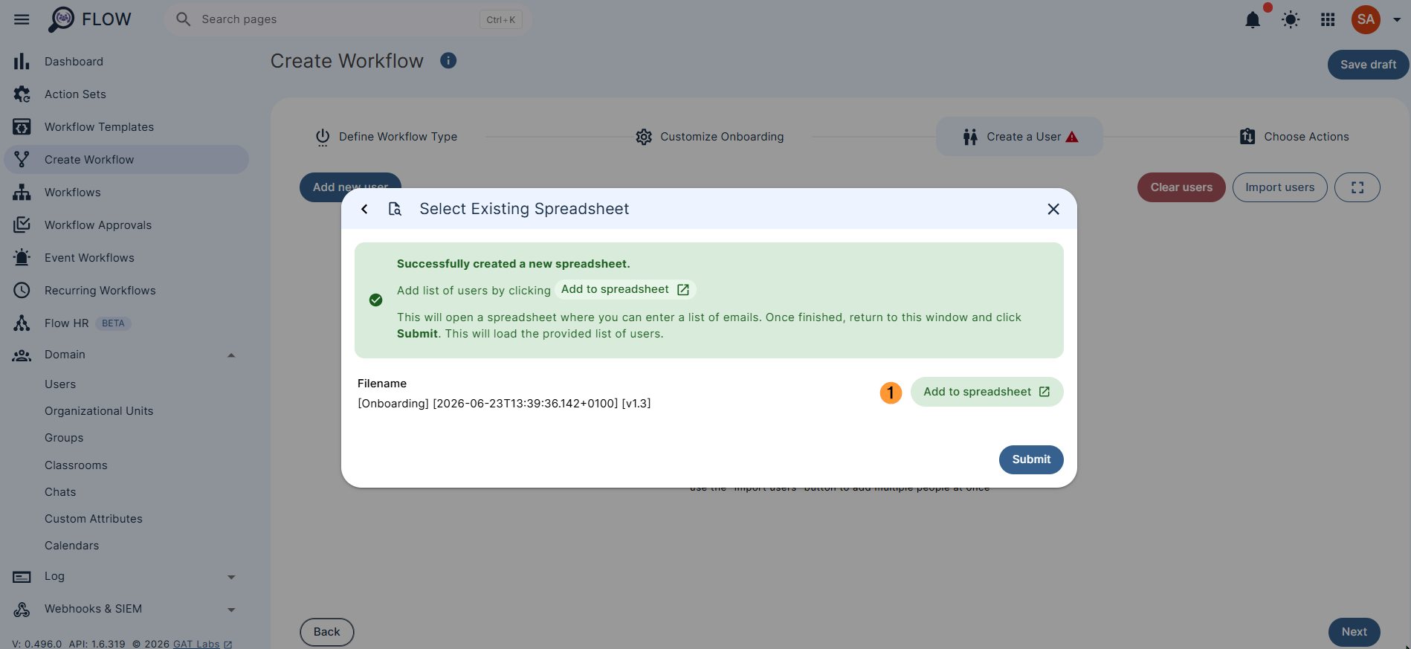Click the Onboarding filename text
The width and height of the screenshot is (1411, 649).
[x=504, y=404]
